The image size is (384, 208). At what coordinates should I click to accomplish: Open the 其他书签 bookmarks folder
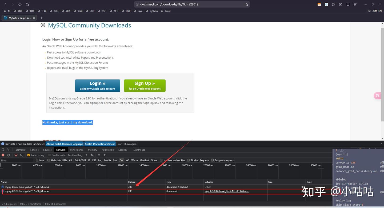pos(375,11)
